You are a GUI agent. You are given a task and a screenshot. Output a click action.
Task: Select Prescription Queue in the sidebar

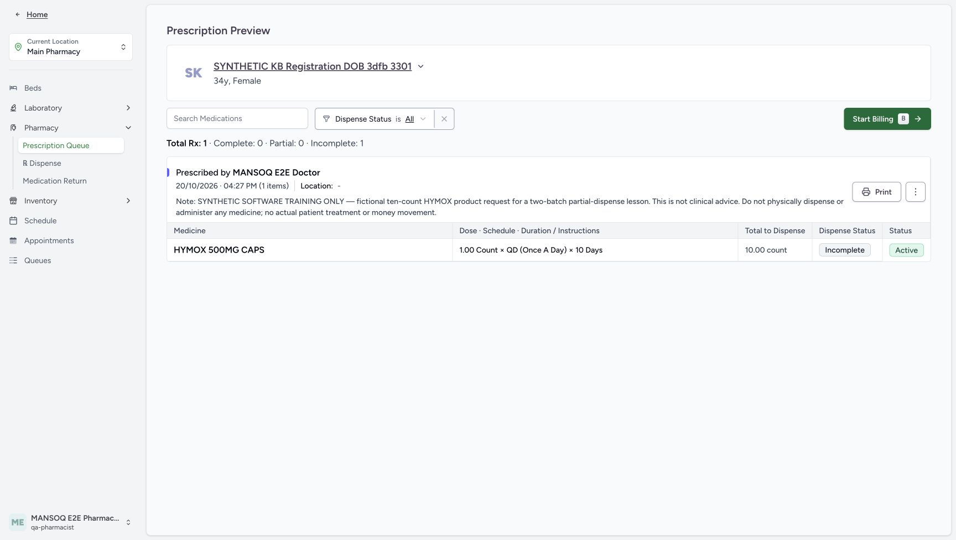point(71,145)
